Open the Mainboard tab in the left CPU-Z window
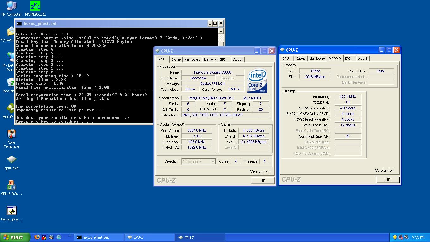 (x=192, y=59)
